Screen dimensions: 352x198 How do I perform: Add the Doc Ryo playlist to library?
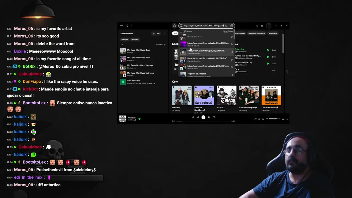[x=232, y=59]
